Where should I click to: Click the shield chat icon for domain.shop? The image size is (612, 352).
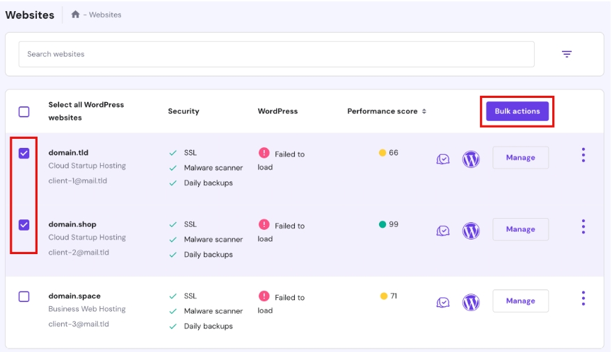(x=443, y=231)
